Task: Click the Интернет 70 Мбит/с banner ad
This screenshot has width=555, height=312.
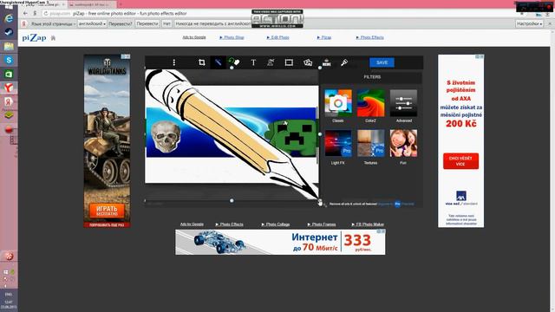Action: [280, 242]
